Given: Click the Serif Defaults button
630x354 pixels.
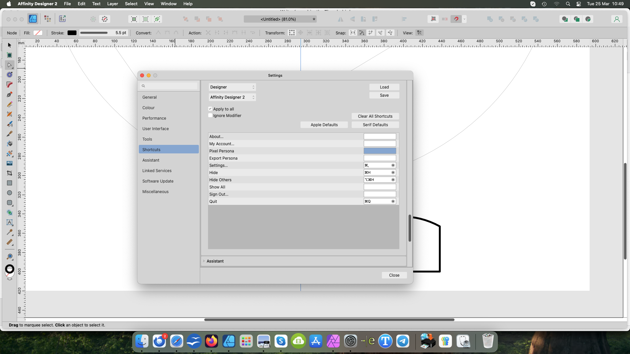Looking at the screenshot, I should [x=375, y=125].
